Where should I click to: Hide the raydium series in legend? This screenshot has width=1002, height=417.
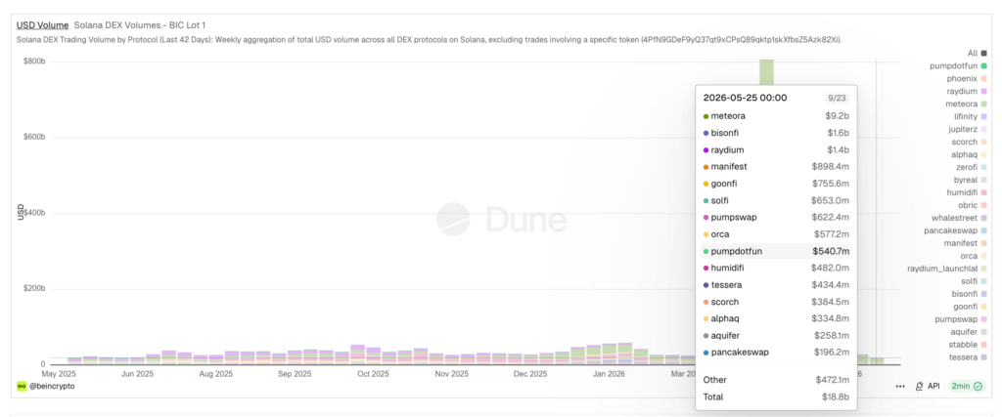pyautogui.click(x=967, y=91)
